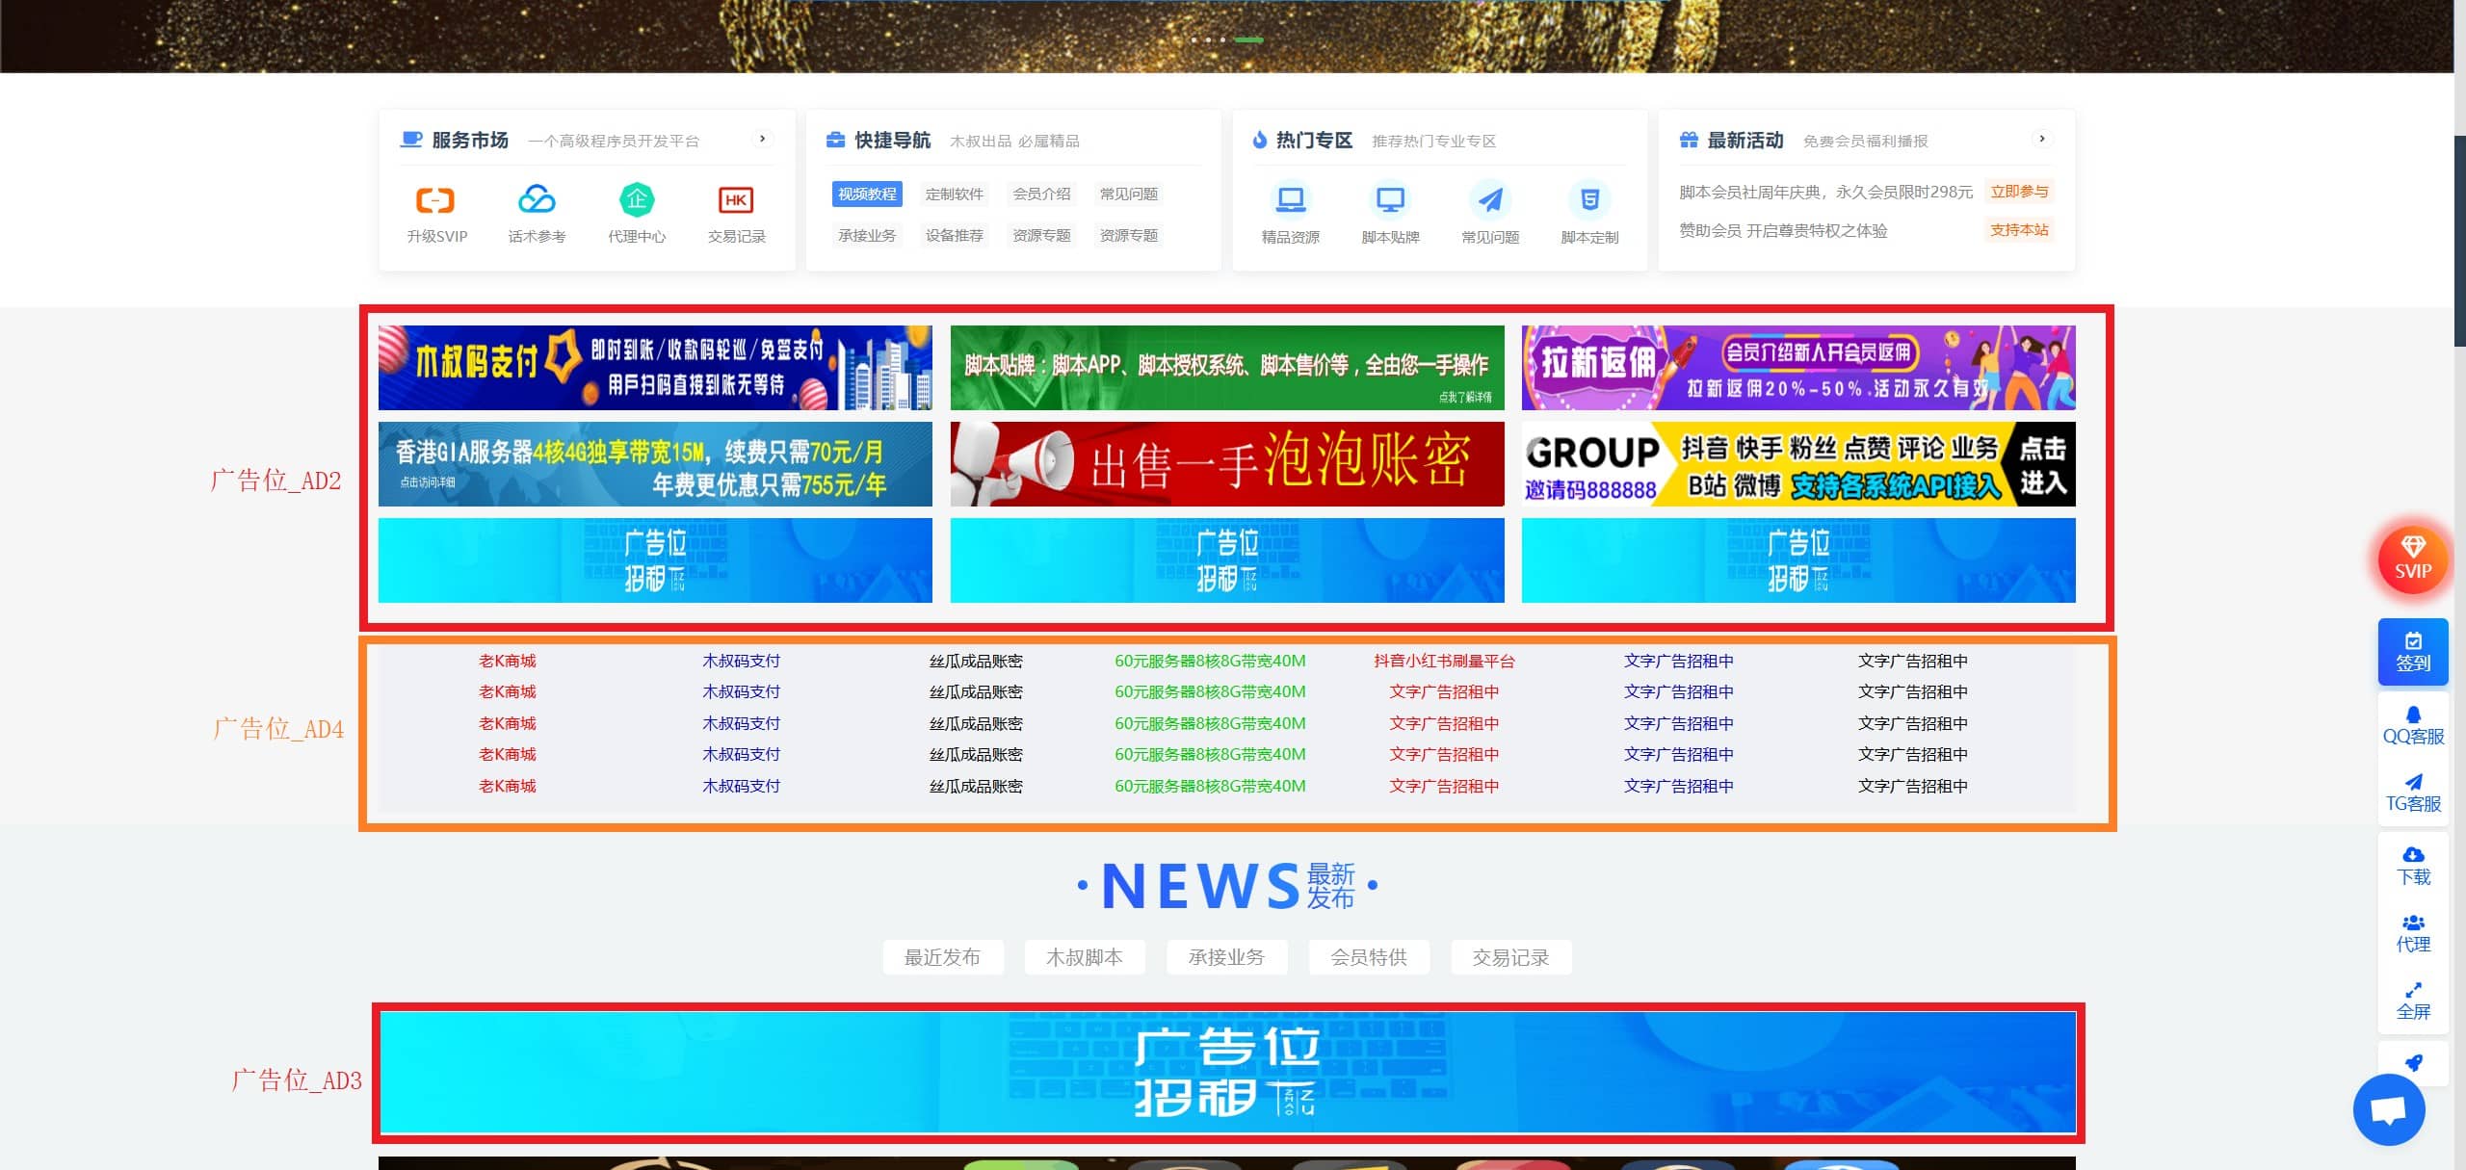Image resolution: width=2466 pixels, height=1170 pixels.
Task: Open the 话术参考 cloud icon
Action: (537, 200)
